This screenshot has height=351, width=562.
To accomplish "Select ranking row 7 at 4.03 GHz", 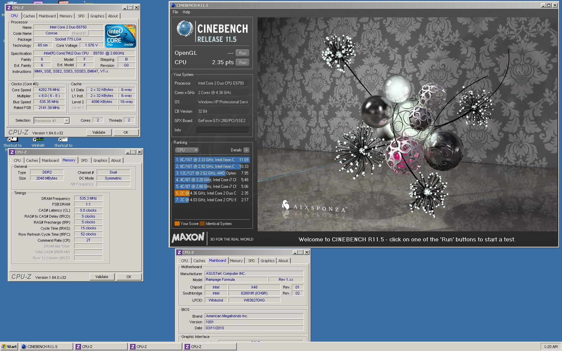I will [212, 200].
